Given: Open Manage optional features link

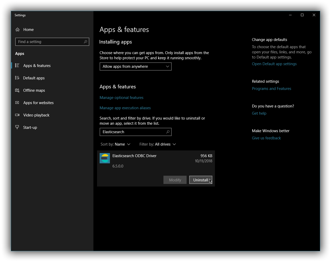Looking at the screenshot, I should point(121,98).
